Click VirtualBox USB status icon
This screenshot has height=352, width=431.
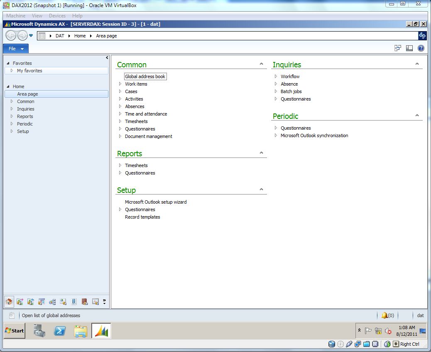[x=349, y=344]
